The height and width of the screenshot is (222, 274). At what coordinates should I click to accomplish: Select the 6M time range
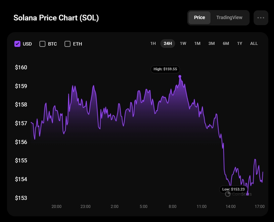[x=226, y=44]
